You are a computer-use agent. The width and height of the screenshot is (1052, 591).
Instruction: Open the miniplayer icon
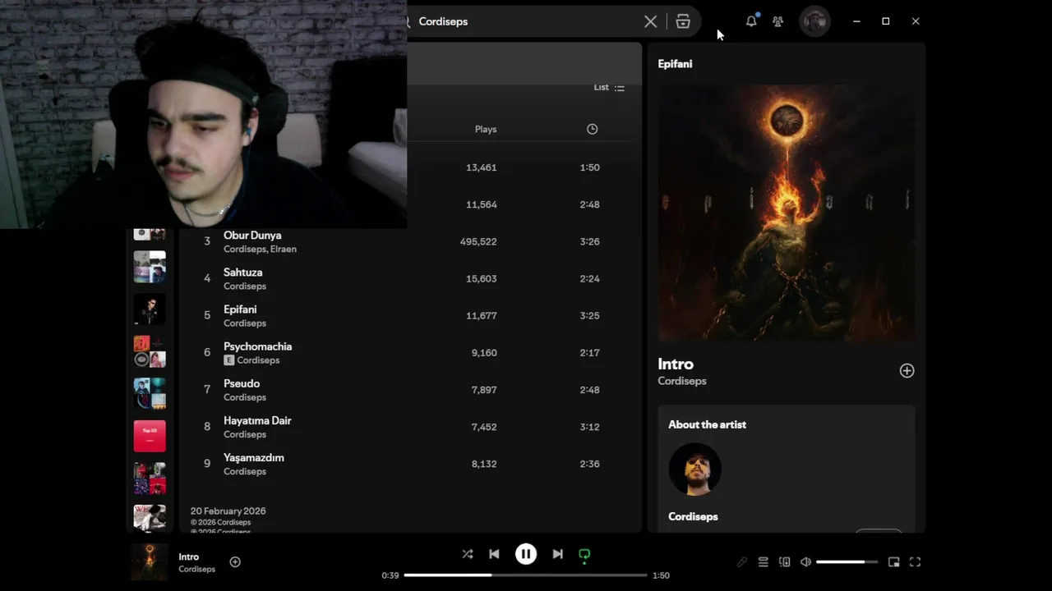tap(893, 562)
